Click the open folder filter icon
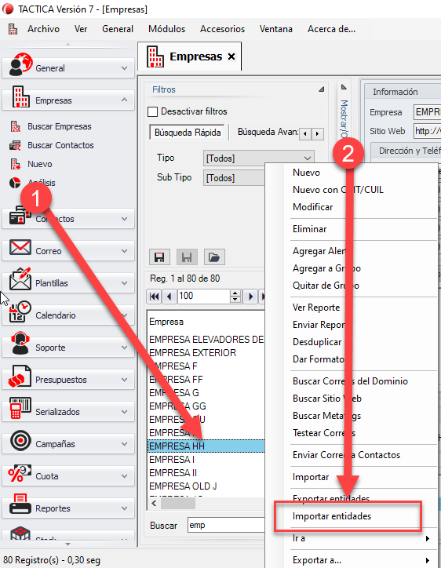 pos(214,257)
